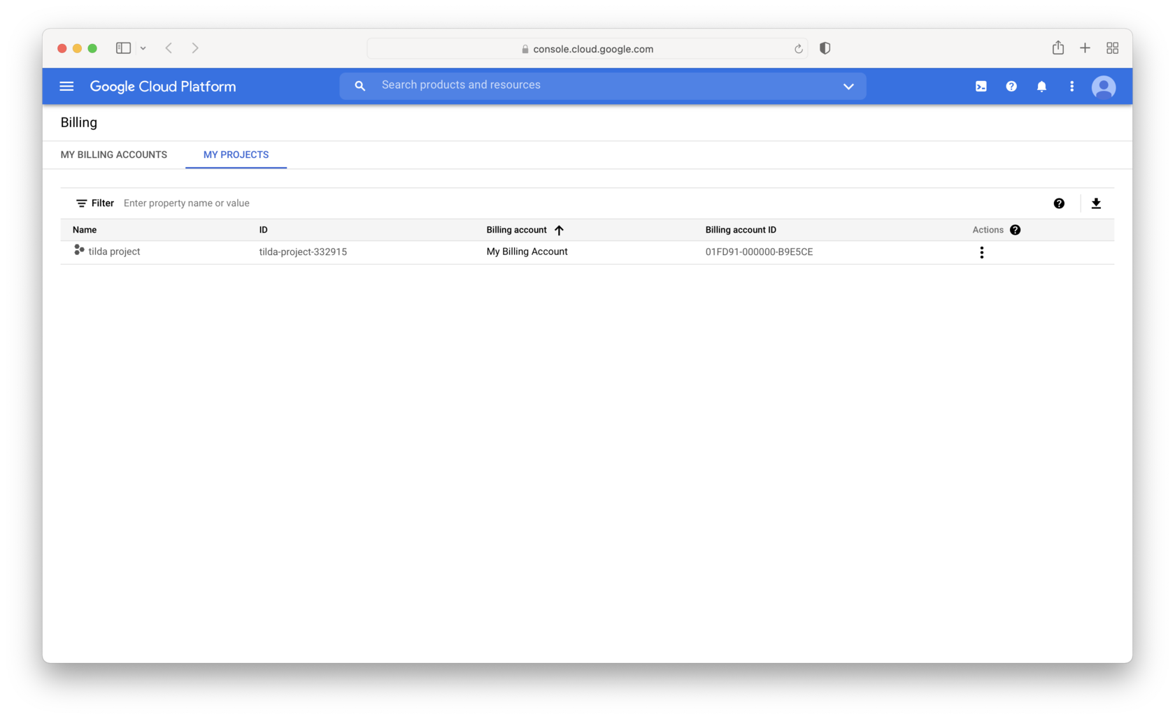1175x719 pixels.
Task: Click the Actions column help icon
Action: coord(1015,230)
